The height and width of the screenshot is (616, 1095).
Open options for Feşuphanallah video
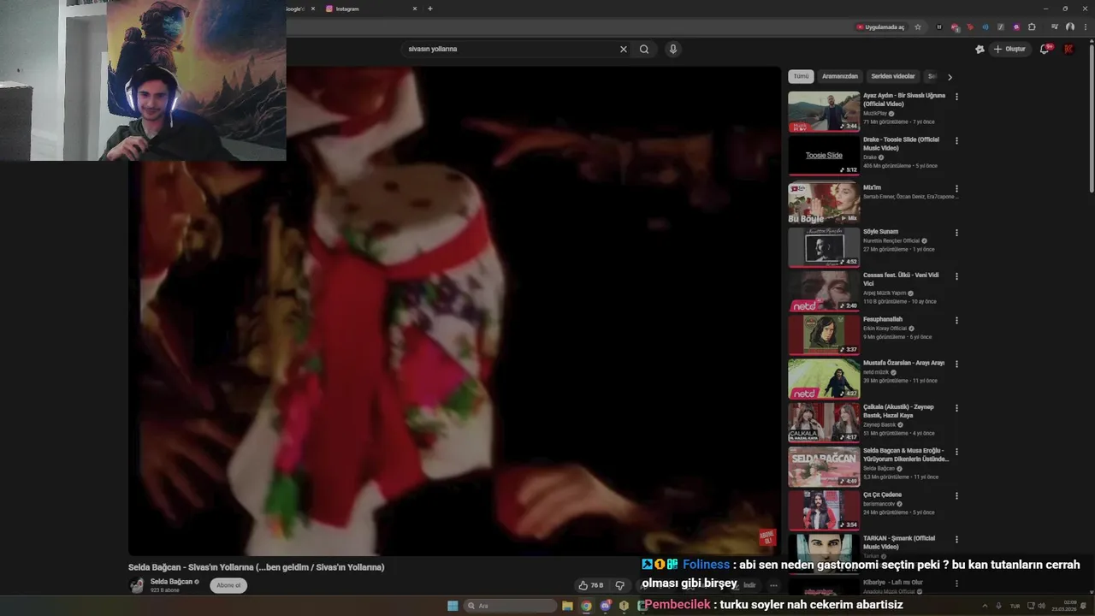pos(956,320)
